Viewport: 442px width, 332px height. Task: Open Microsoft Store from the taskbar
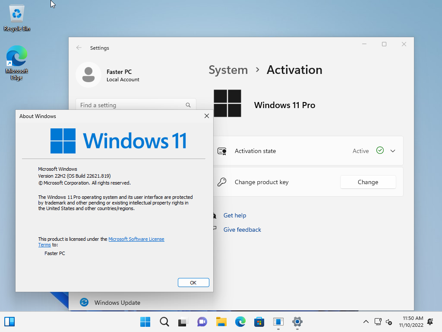pyautogui.click(x=259, y=322)
